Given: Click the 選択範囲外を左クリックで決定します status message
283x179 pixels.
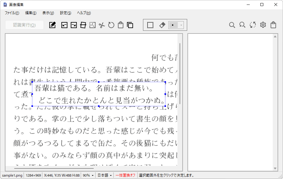Looking at the screenshot, I should point(166,175).
